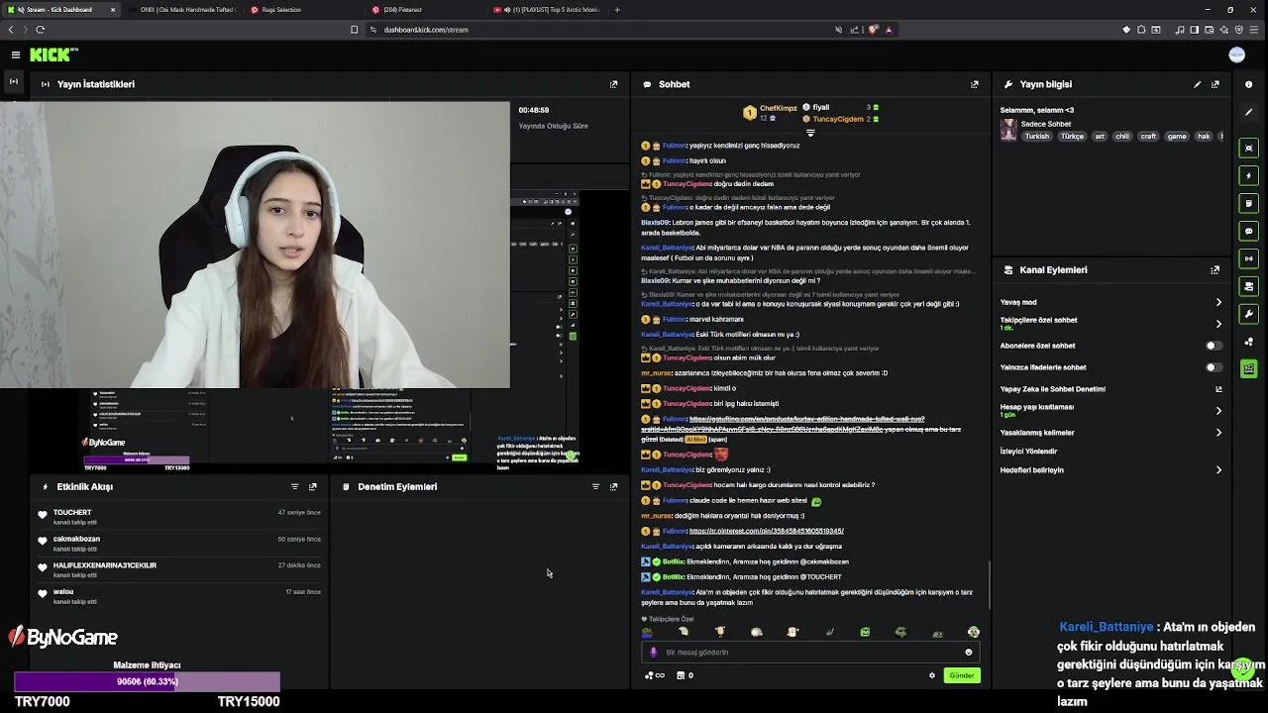Image resolution: width=1268 pixels, height=713 pixels.
Task: Pop out the Yayın İstatistikleri panel
Action: (613, 84)
